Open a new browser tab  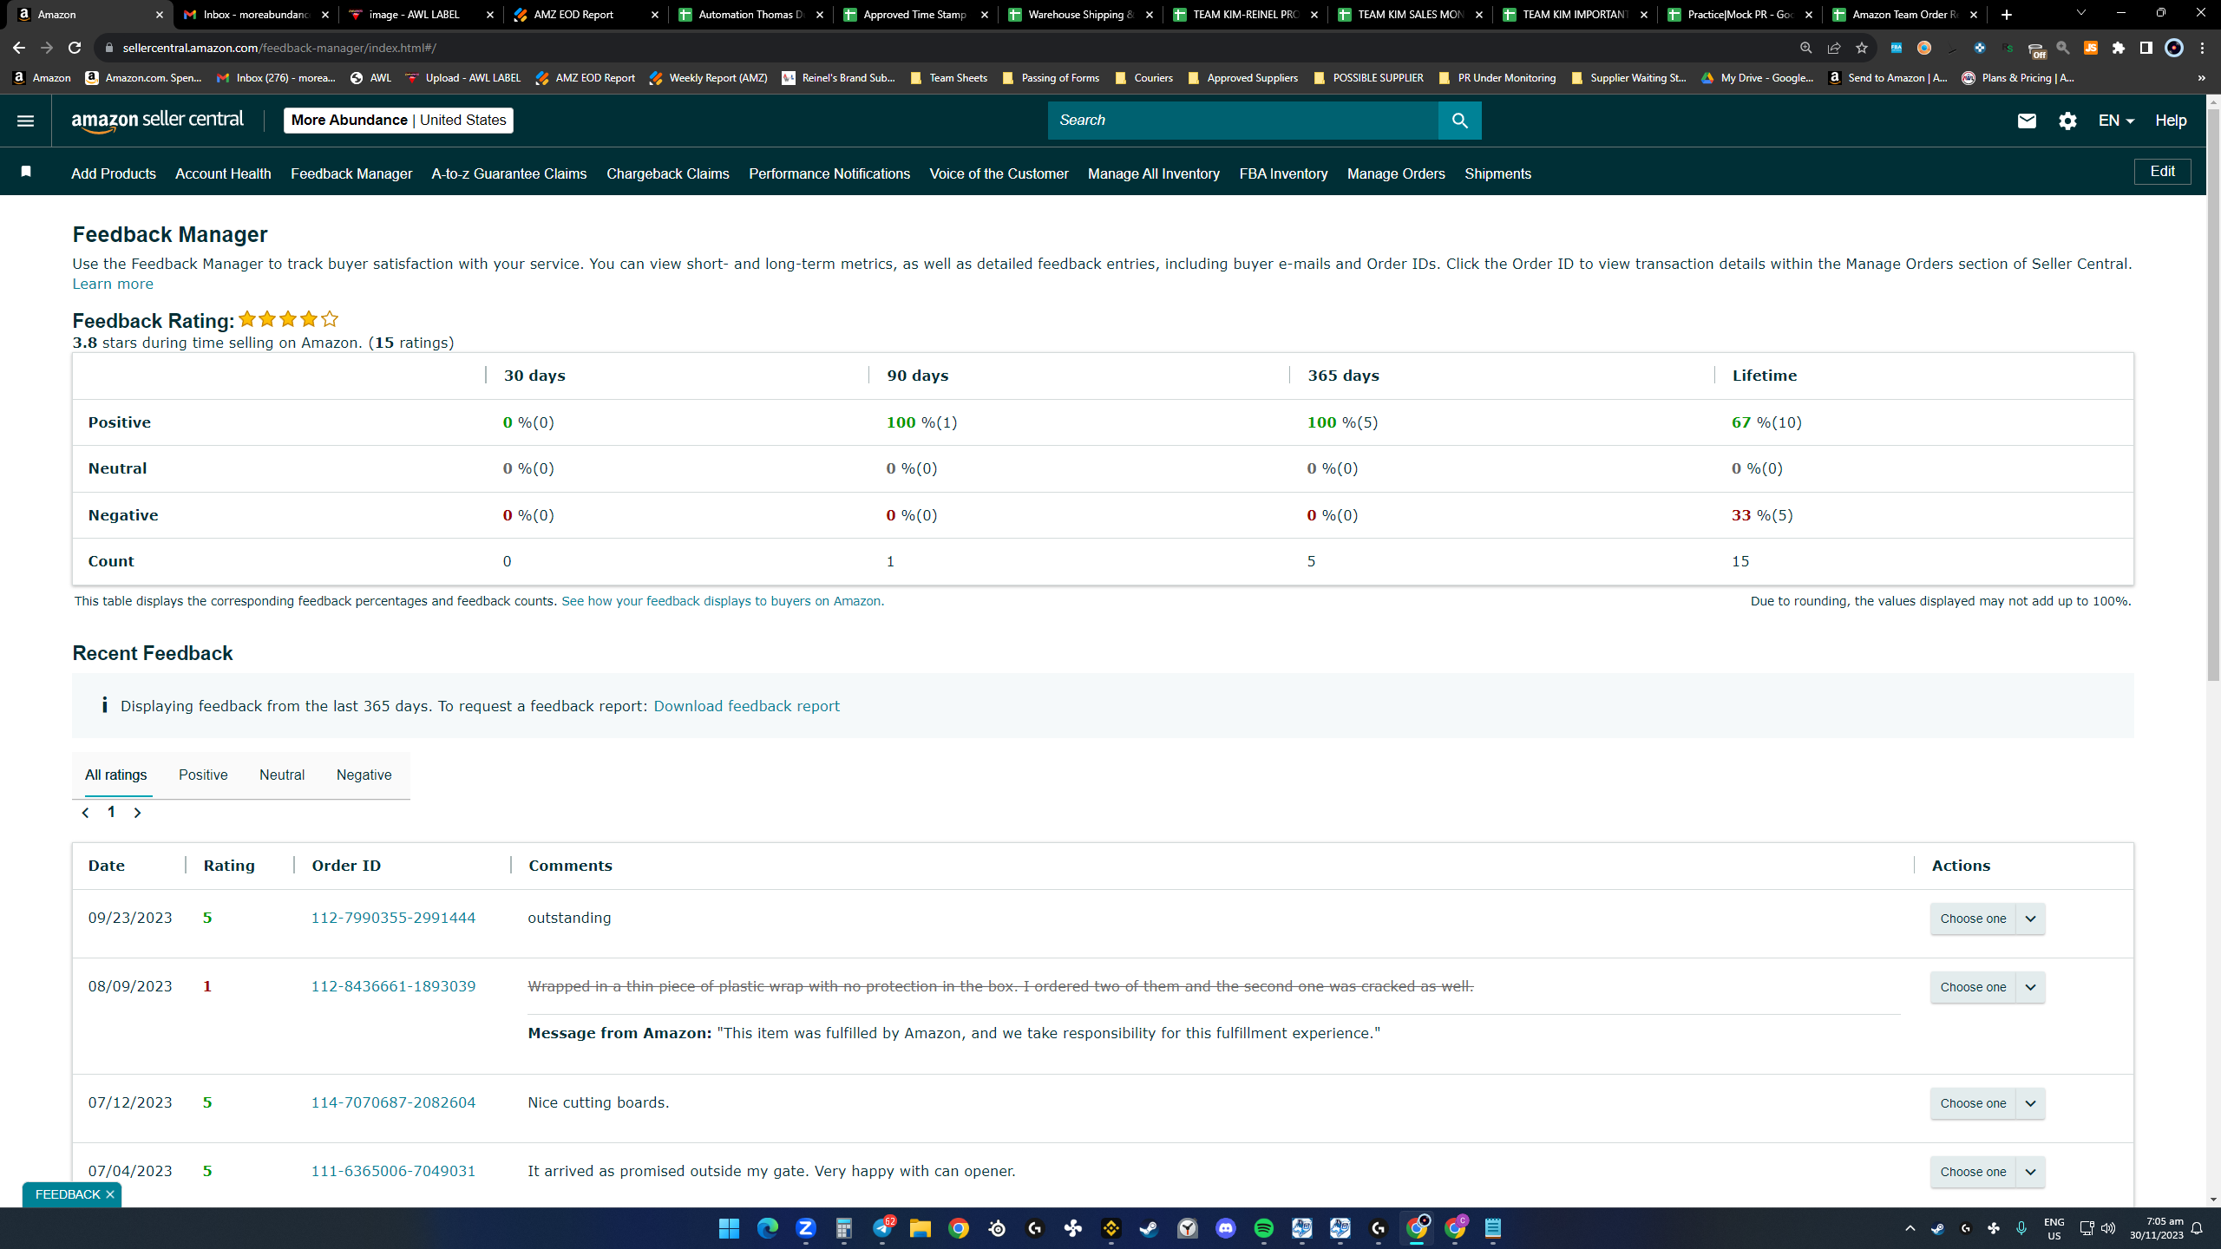click(2006, 15)
